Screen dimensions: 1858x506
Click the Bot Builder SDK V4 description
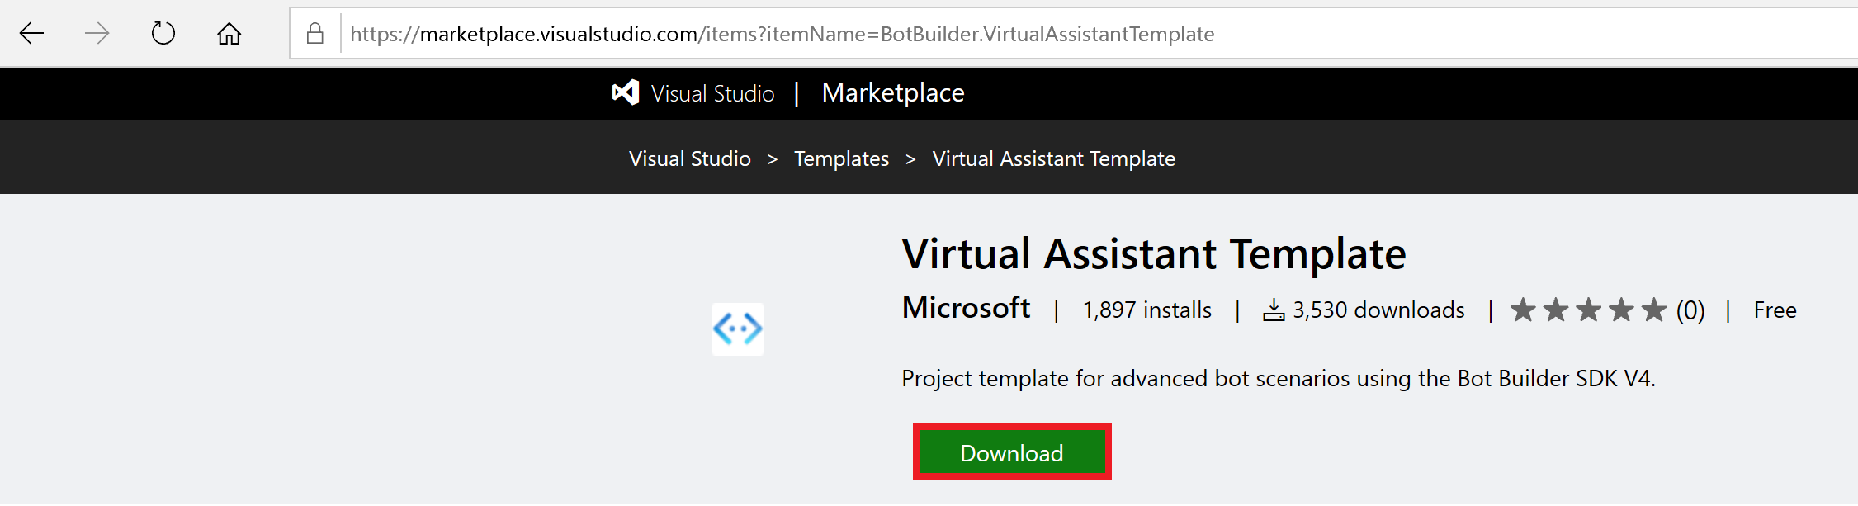click(1279, 379)
